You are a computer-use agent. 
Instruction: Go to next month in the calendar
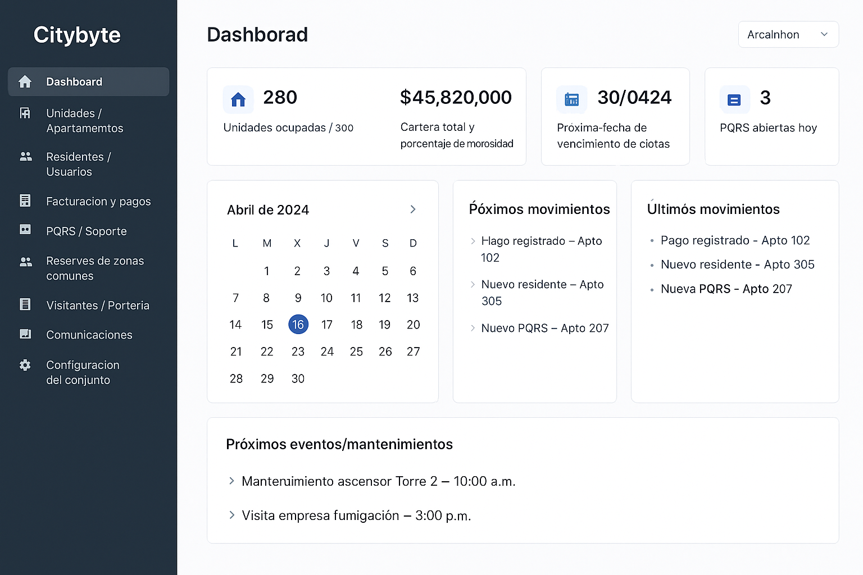[x=413, y=209]
